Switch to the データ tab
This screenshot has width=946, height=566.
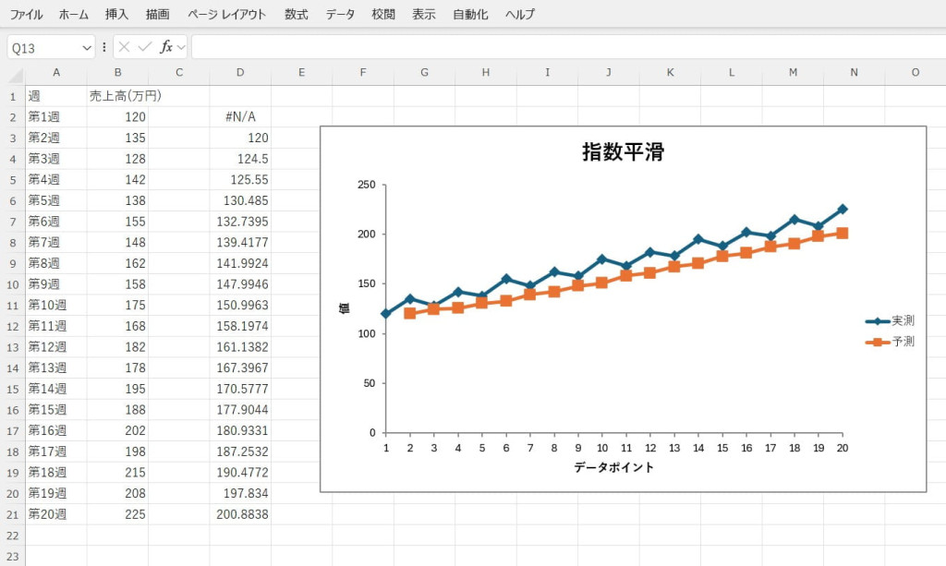click(x=340, y=15)
